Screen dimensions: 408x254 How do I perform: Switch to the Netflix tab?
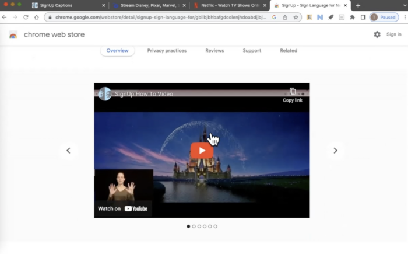[x=230, y=5]
